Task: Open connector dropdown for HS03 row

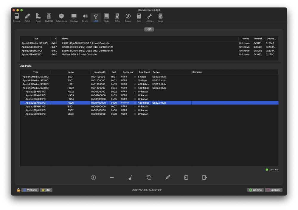Action: click(x=128, y=95)
